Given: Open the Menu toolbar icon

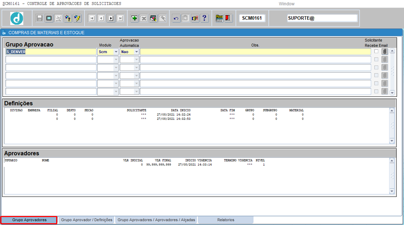Looking at the screenshot, I should coord(219,18).
